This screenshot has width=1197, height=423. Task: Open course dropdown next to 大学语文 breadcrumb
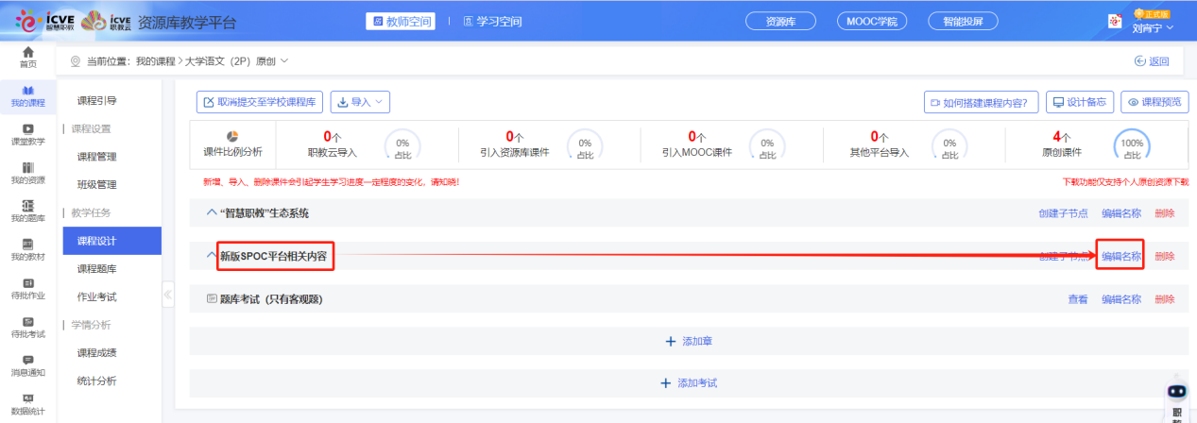[284, 61]
